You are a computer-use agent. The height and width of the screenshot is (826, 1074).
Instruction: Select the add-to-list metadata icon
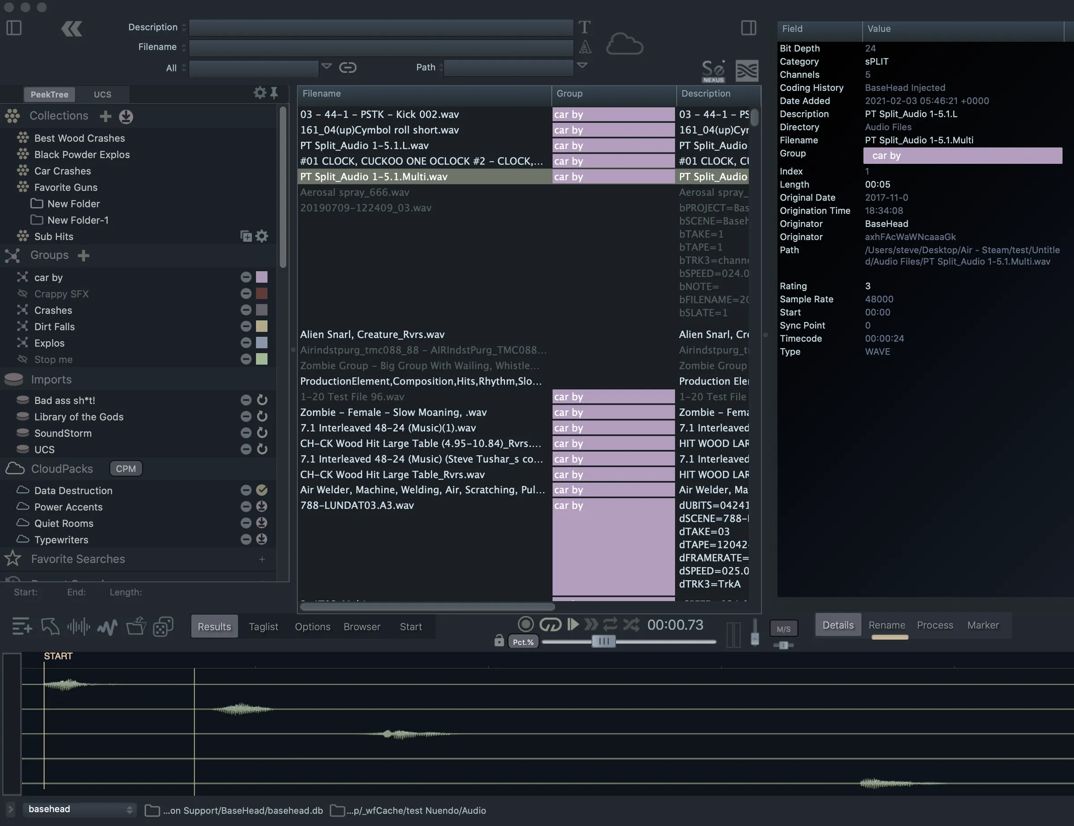point(22,626)
